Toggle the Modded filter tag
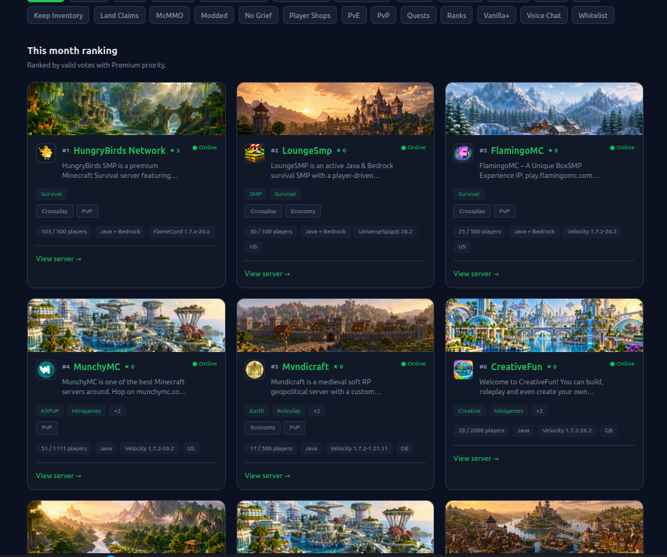Image resolution: width=667 pixels, height=557 pixels. tap(214, 15)
